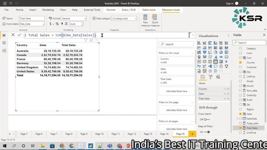Click the Quick measure button
This screenshot has height=150, width=267.
tap(155, 20)
